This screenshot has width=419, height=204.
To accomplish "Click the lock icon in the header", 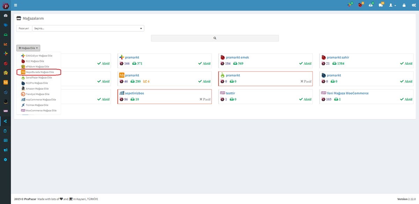I will click(x=404, y=5).
